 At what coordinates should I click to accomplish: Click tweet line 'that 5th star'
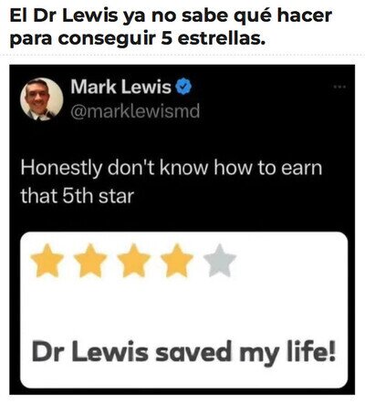[x=78, y=196]
